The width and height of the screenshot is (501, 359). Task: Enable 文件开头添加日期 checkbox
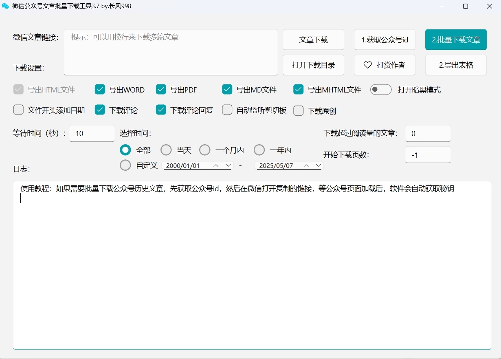click(x=18, y=110)
